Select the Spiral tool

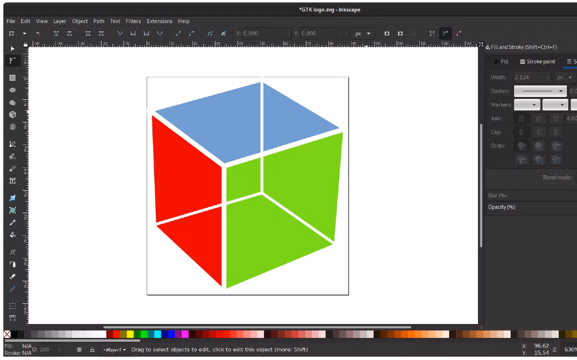(13, 127)
